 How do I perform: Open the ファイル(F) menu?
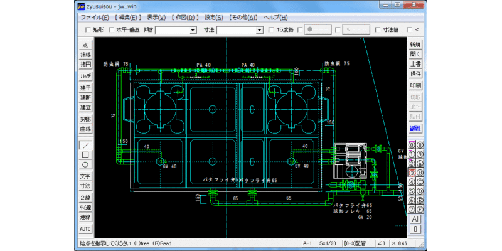(95, 18)
